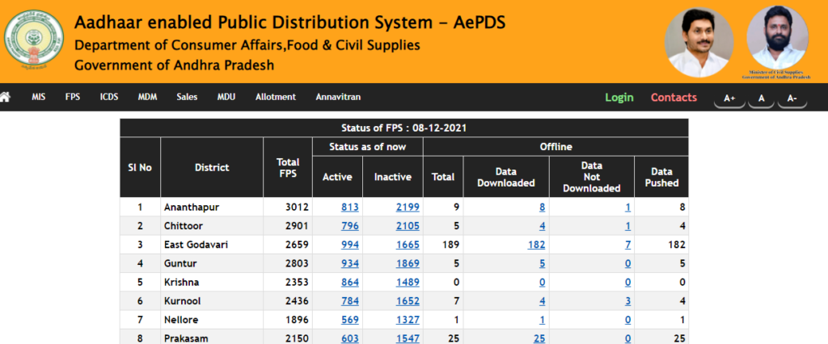The image size is (828, 344).
Task: Open Kurnool active count 784
Action: pyautogui.click(x=349, y=301)
